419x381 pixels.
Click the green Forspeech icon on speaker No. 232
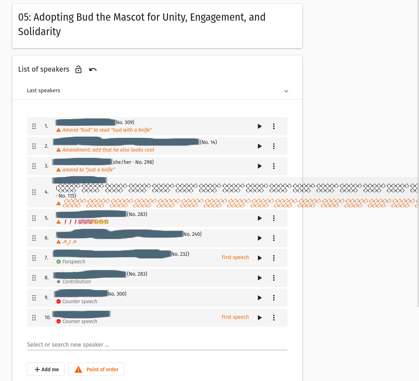[58, 262]
